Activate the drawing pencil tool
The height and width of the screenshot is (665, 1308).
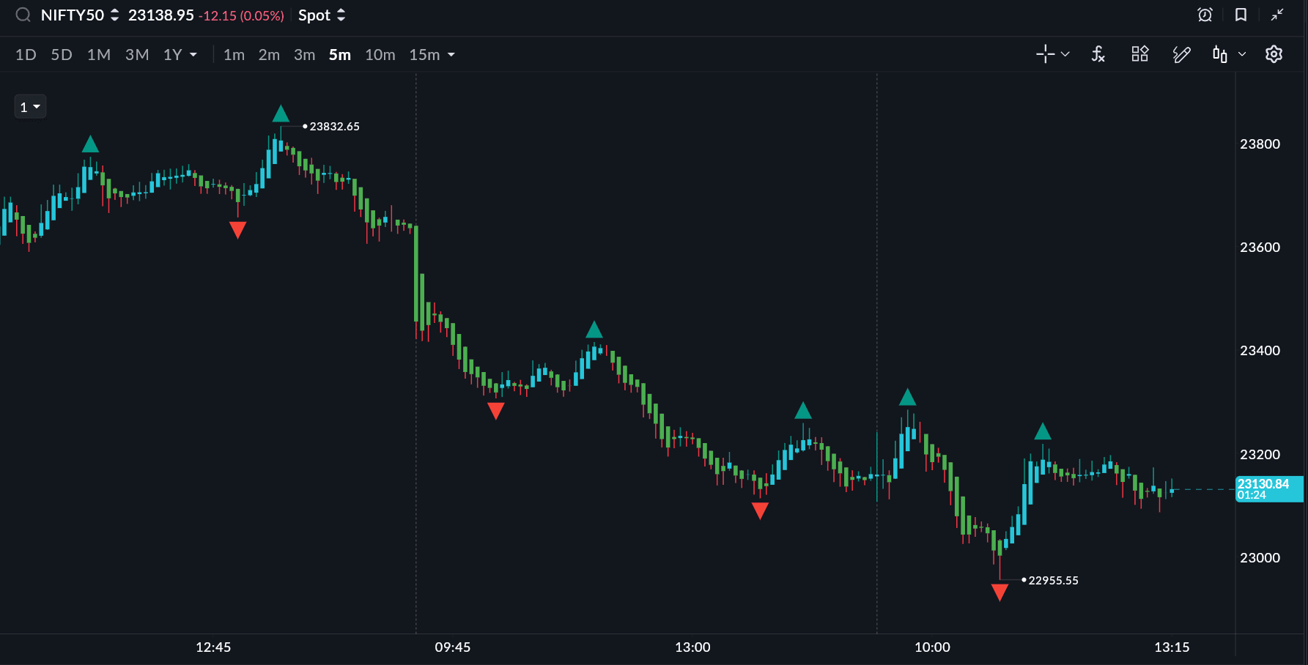pos(1181,54)
